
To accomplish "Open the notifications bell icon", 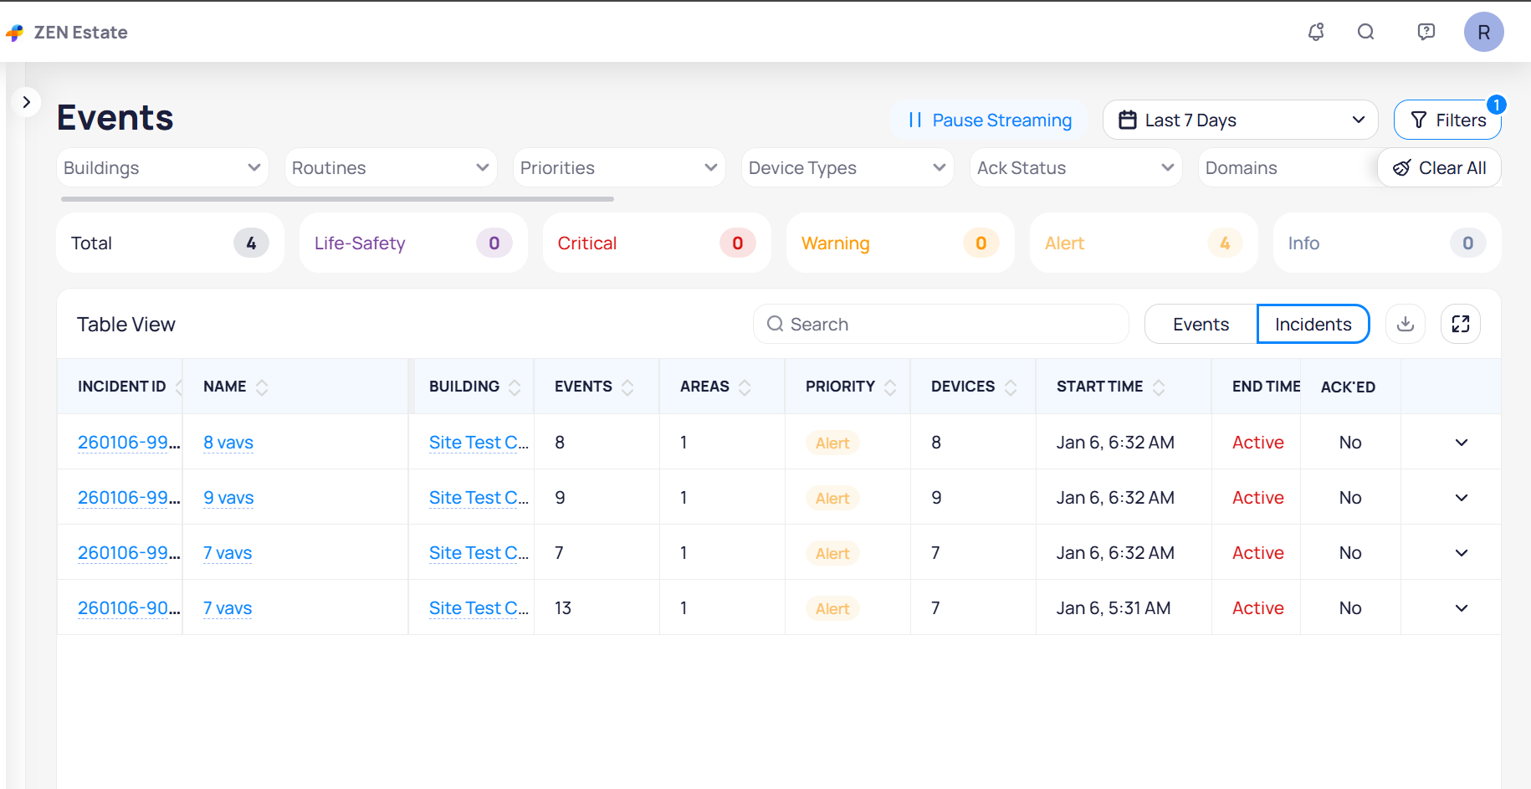I will pyautogui.click(x=1316, y=32).
